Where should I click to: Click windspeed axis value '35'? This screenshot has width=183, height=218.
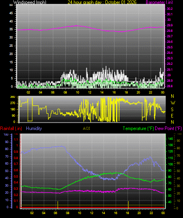(11, 29)
